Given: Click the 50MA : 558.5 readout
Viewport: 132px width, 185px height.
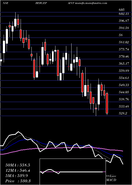Looking at the screenshot, I should (x=18, y=165).
